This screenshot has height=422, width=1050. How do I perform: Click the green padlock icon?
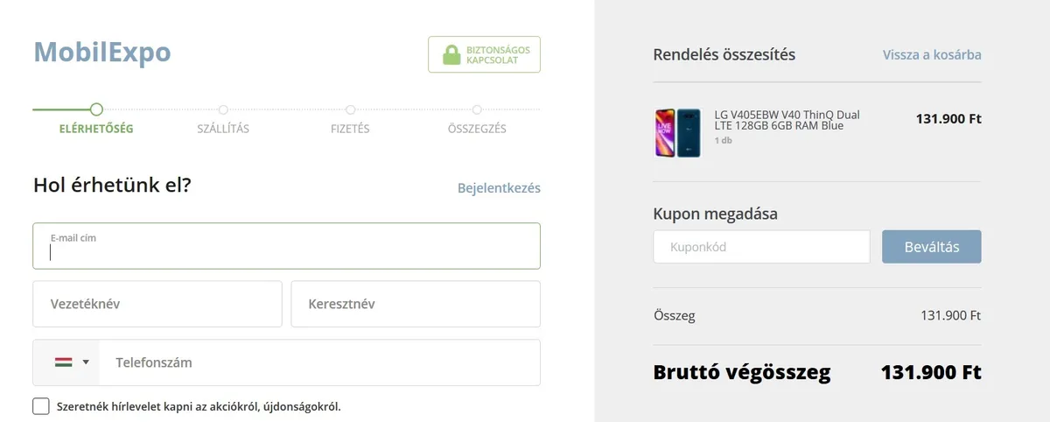pos(451,55)
